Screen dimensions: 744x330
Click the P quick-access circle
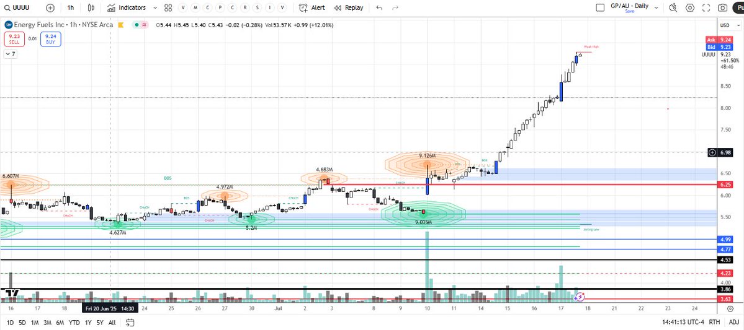[x=221, y=7]
